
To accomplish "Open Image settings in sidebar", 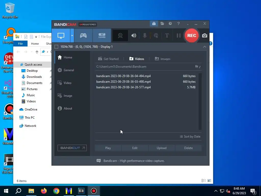I will [72, 96].
